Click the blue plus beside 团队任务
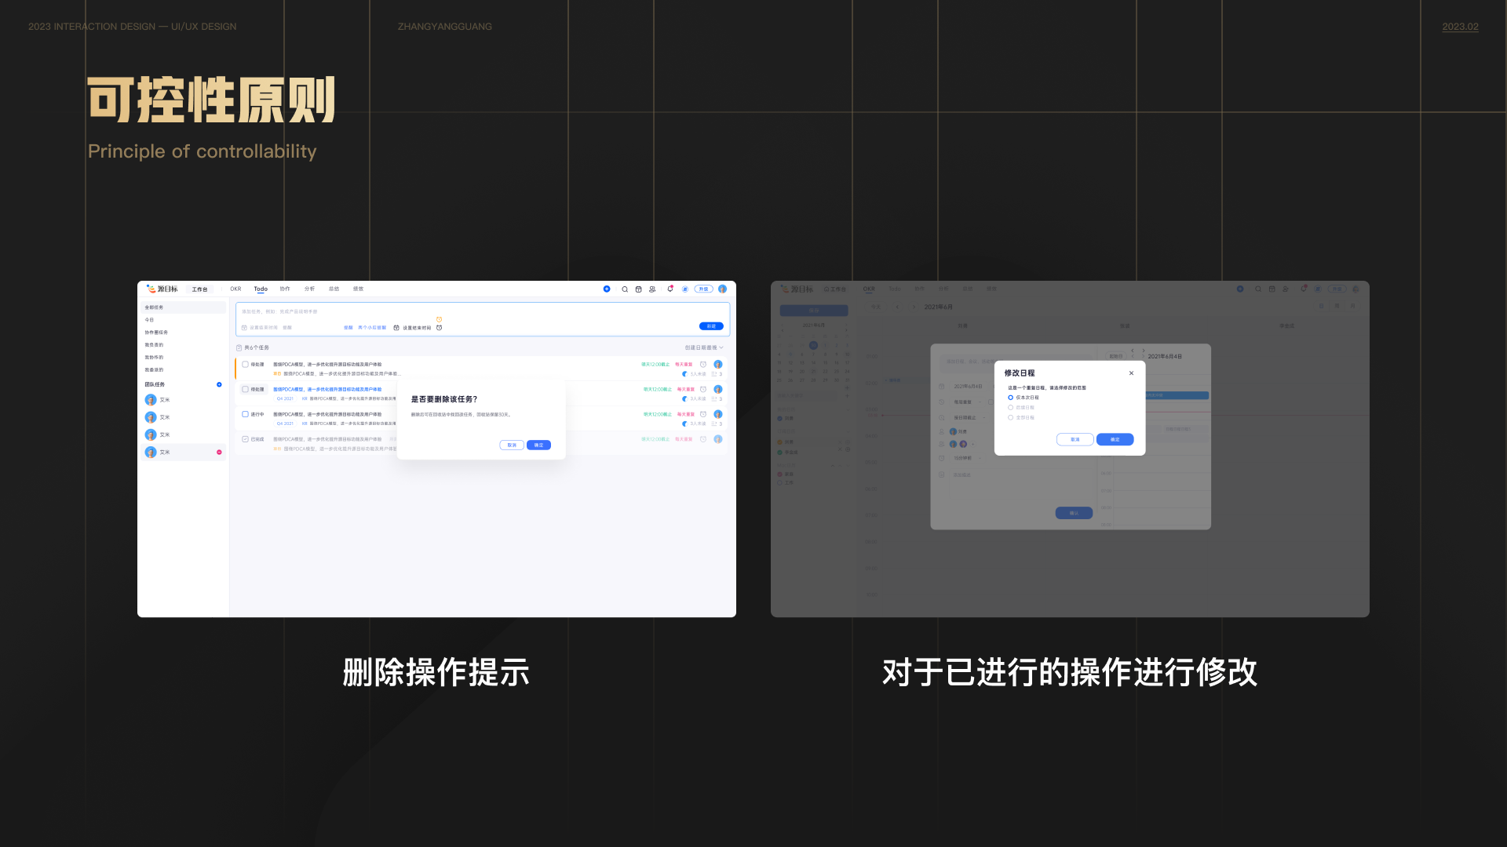This screenshot has width=1507, height=847. point(219,384)
